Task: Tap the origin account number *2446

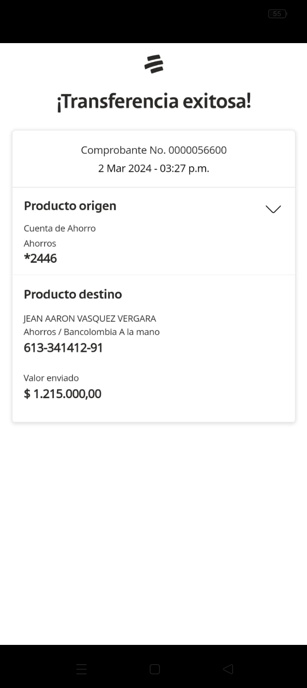Action: point(41,258)
